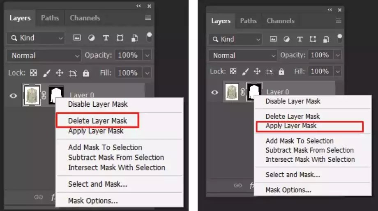
Task: Click shape layer filter icon in right panel
Action: pyautogui.click(x=313, y=39)
